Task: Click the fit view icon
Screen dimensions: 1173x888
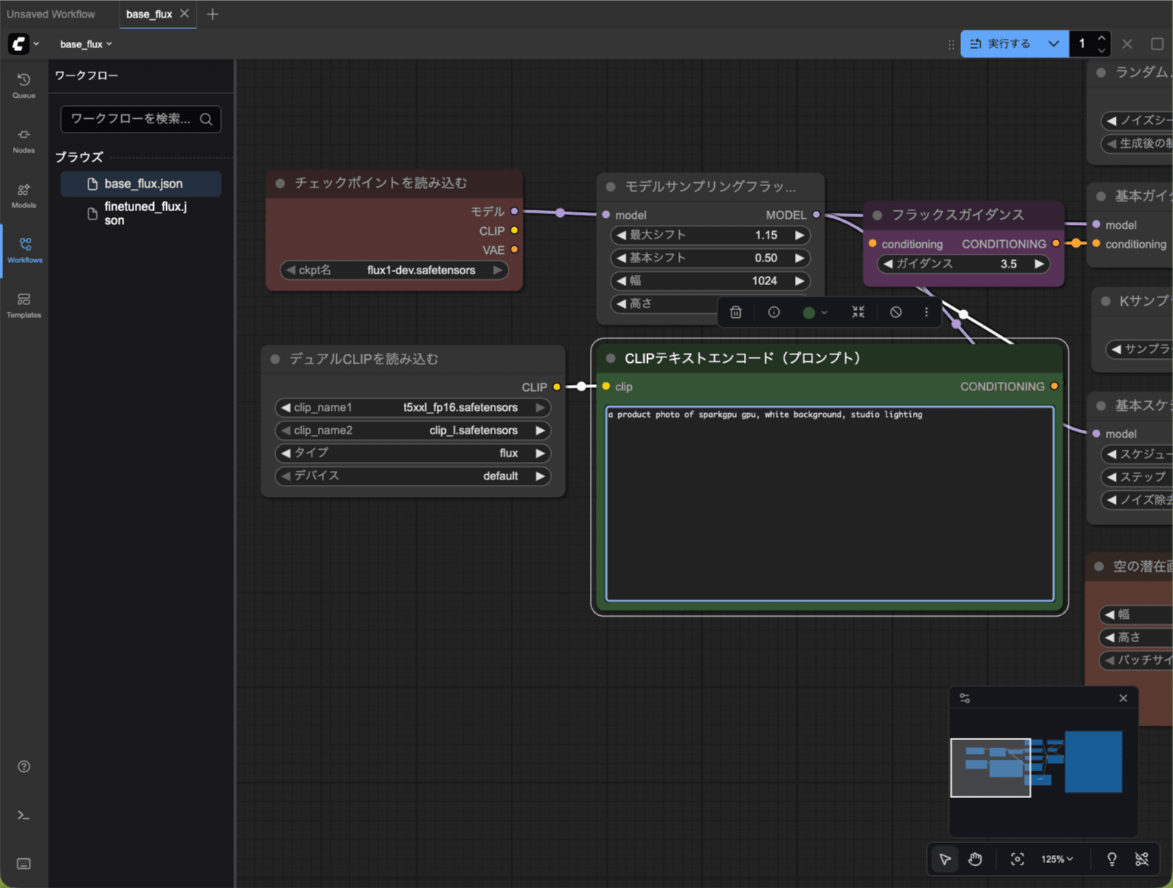Action: click(x=1017, y=859)
